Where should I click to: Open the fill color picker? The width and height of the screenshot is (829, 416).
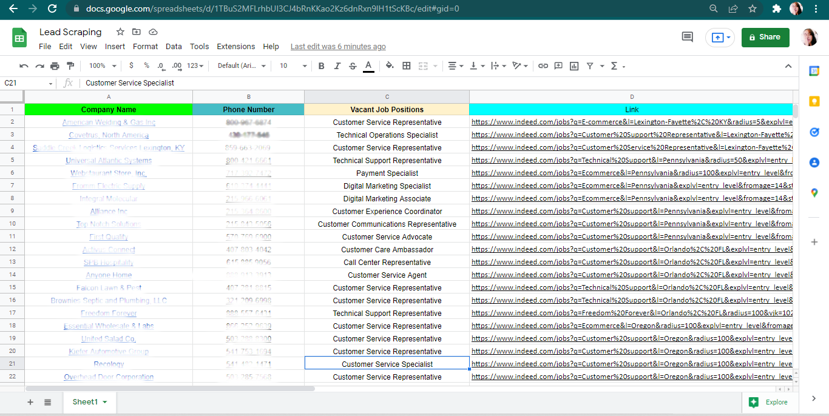point(390,66)
